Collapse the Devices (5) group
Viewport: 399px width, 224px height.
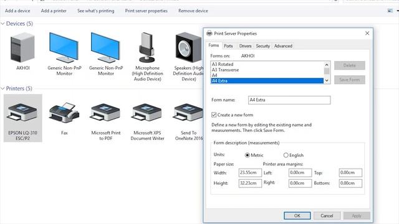point(2,24)
